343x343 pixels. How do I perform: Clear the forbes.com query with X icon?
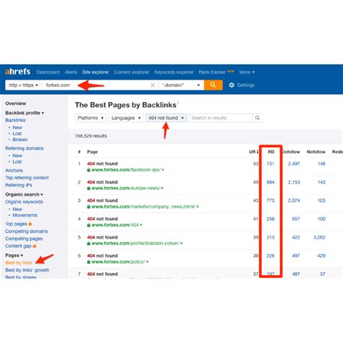pyautogui.click(x=153, y=85)
